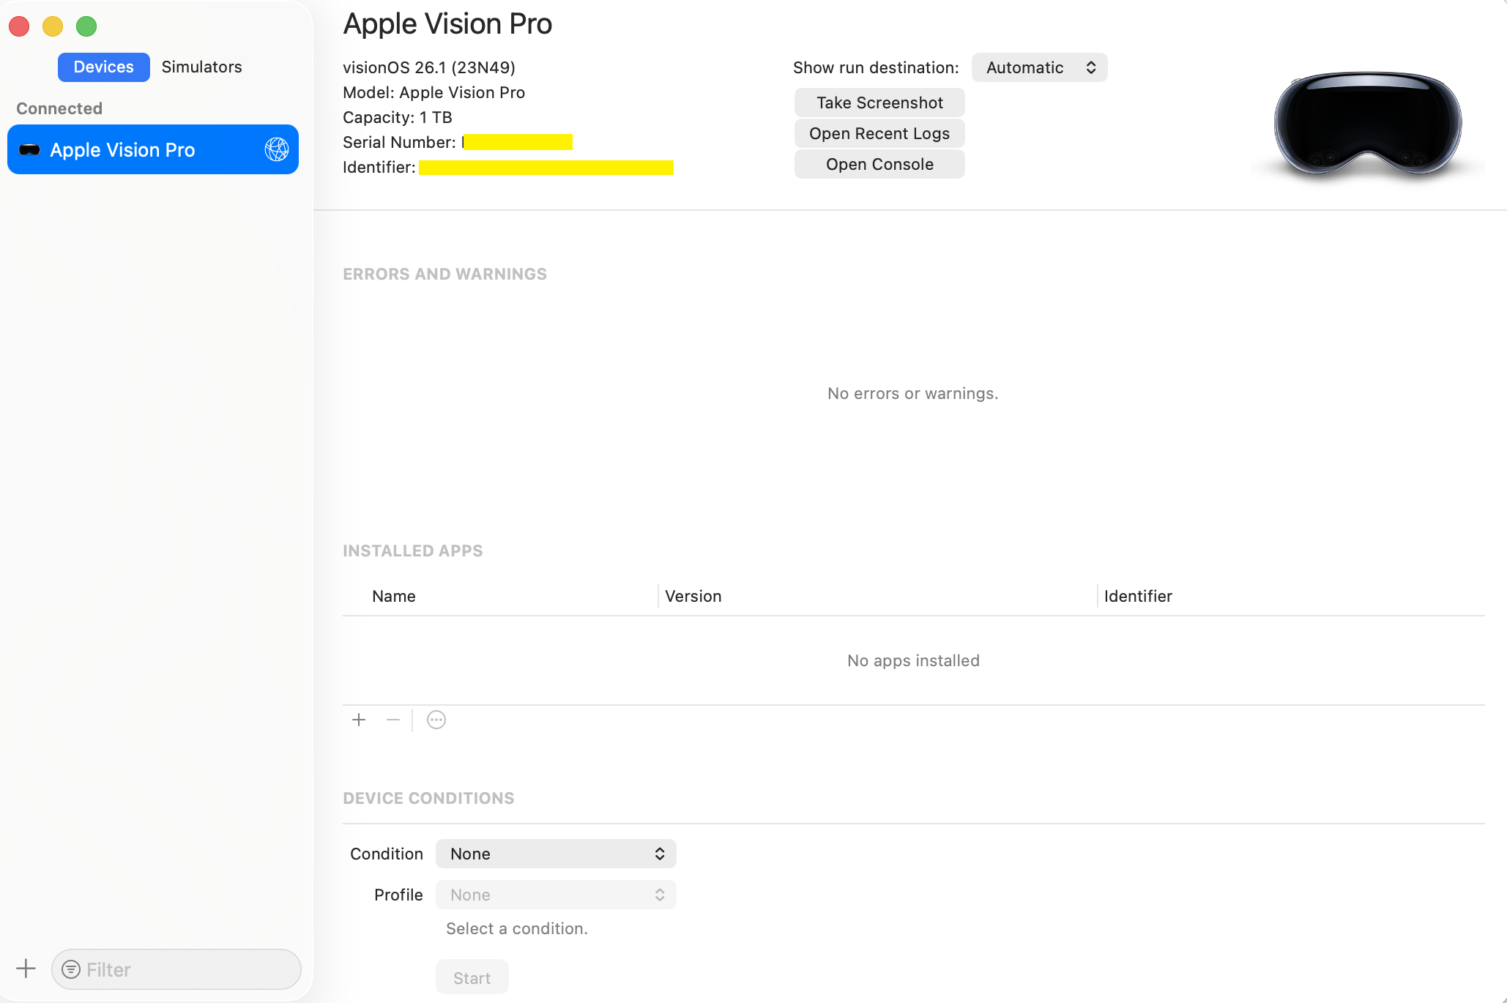This screenshot has width=1507, height=1003.
Task: Sort installed apps by Version column header
Action: [693, 596]
